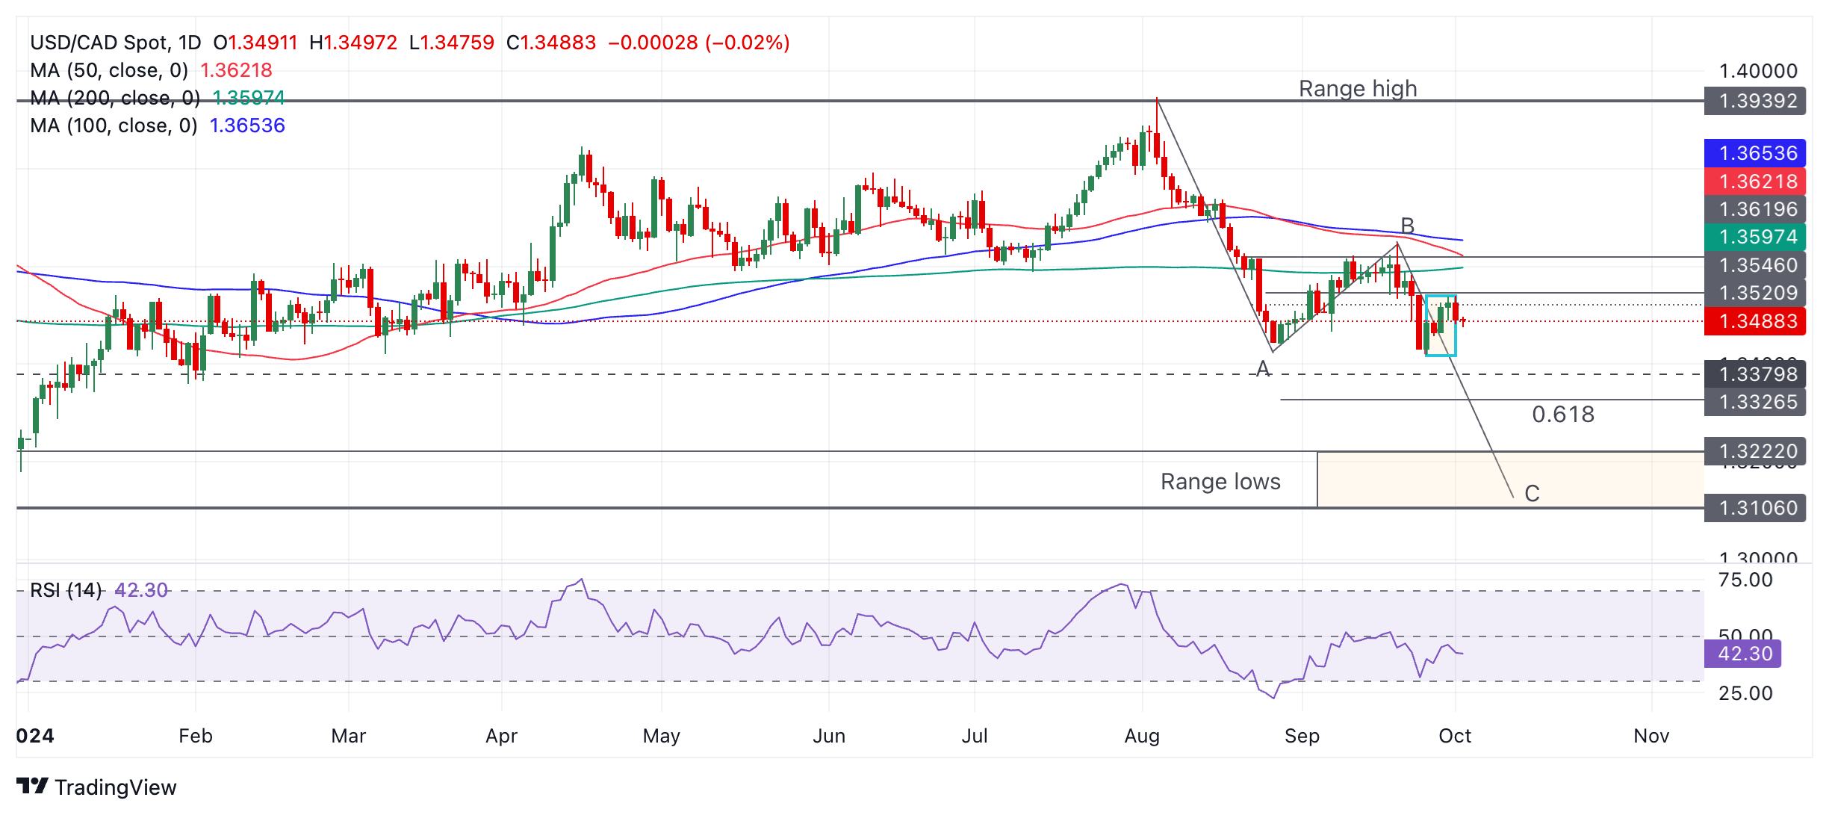Open the MA (50, close, 0) indicator legend

pos(109,70)
